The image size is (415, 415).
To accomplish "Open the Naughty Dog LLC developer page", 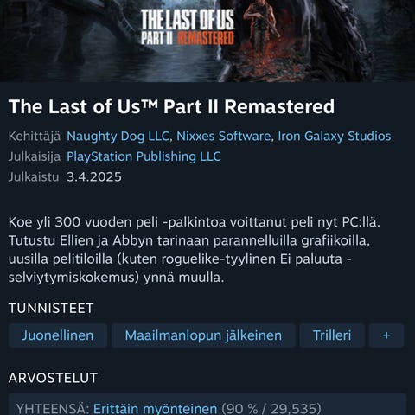I will 118,137.
